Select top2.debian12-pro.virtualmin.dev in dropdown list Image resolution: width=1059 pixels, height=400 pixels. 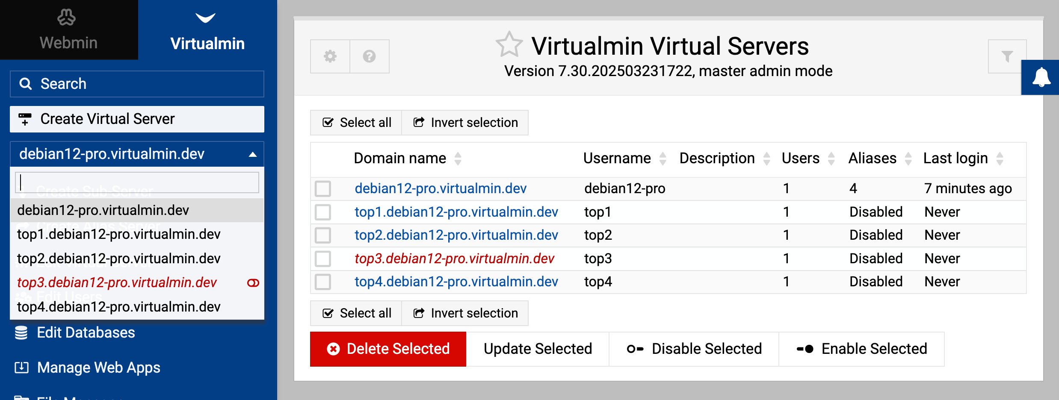point(137,259)
